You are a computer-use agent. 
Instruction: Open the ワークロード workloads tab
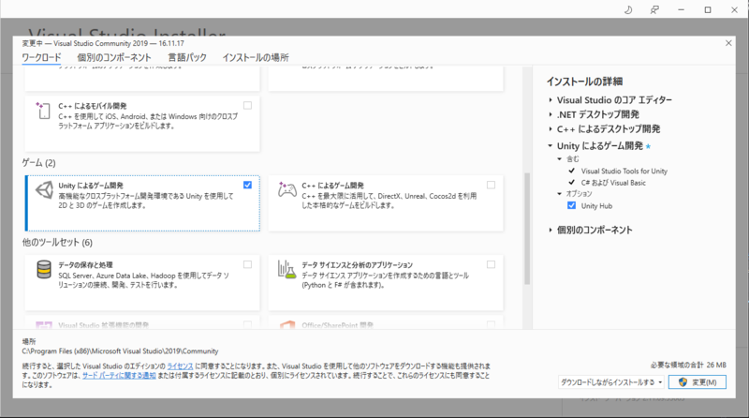pyautogui.click(x=41, y=58)
